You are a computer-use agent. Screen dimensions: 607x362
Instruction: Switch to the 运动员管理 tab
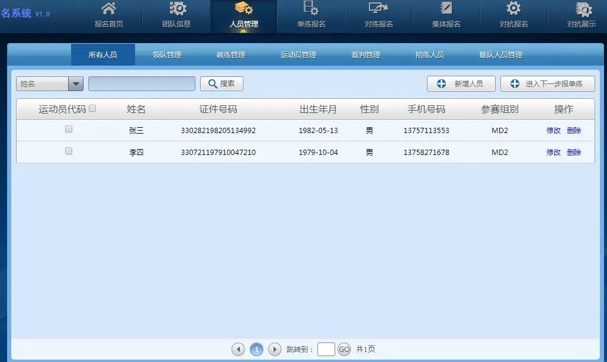point(298,55)
